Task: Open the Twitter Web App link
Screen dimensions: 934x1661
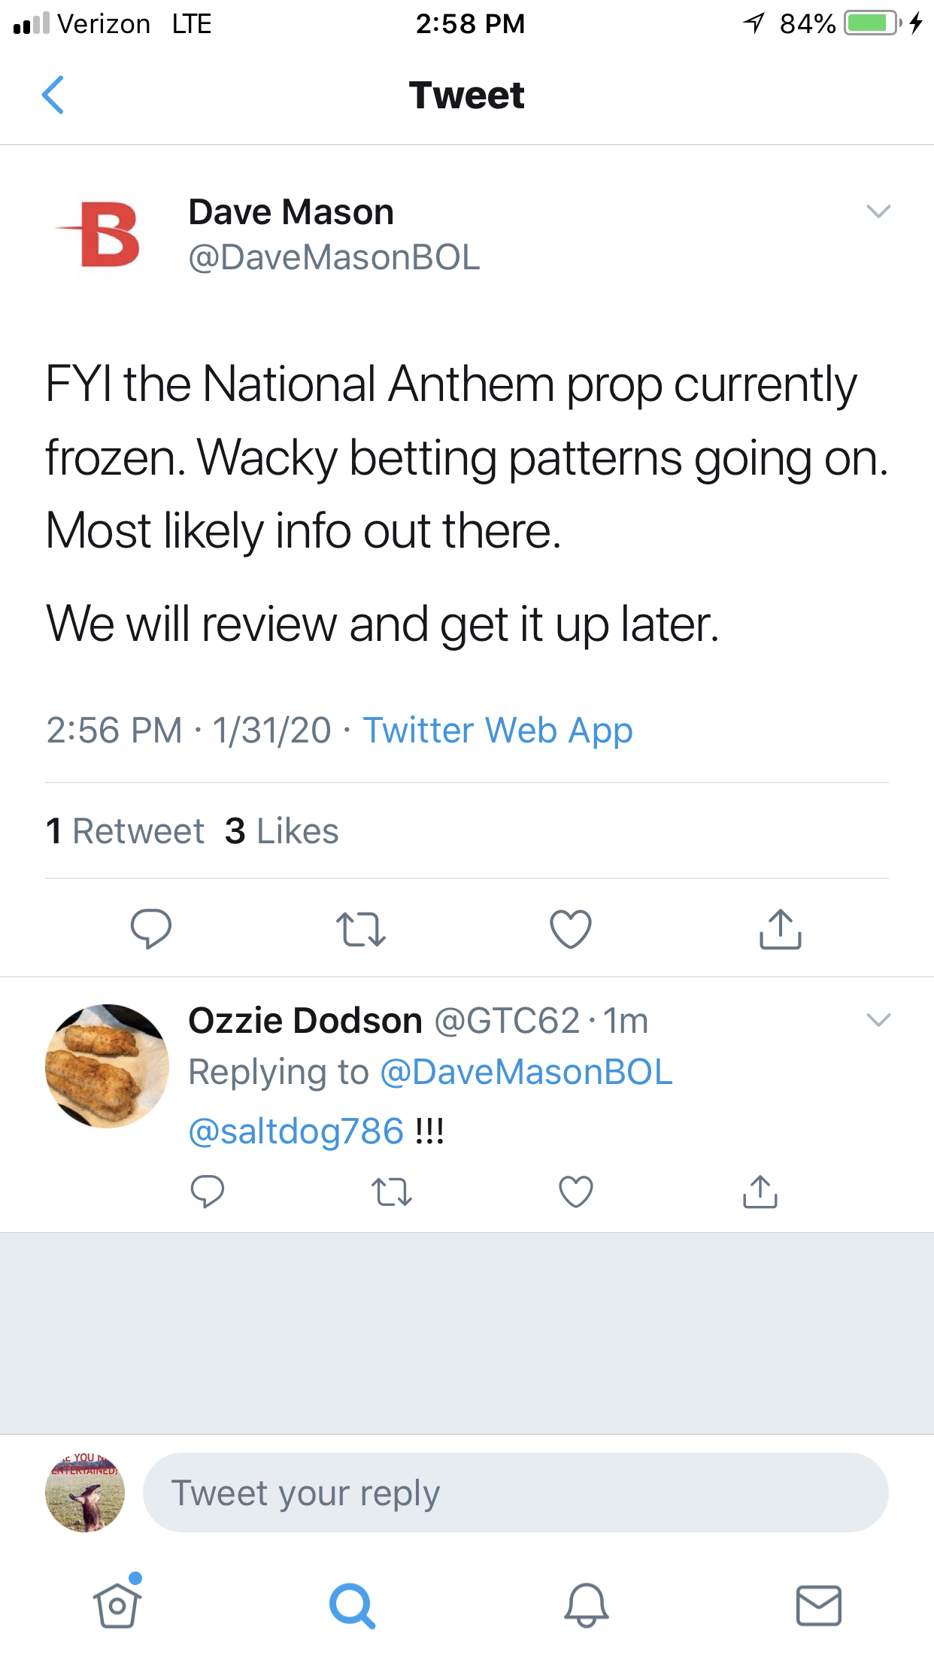Action: (x=498, y=730)
